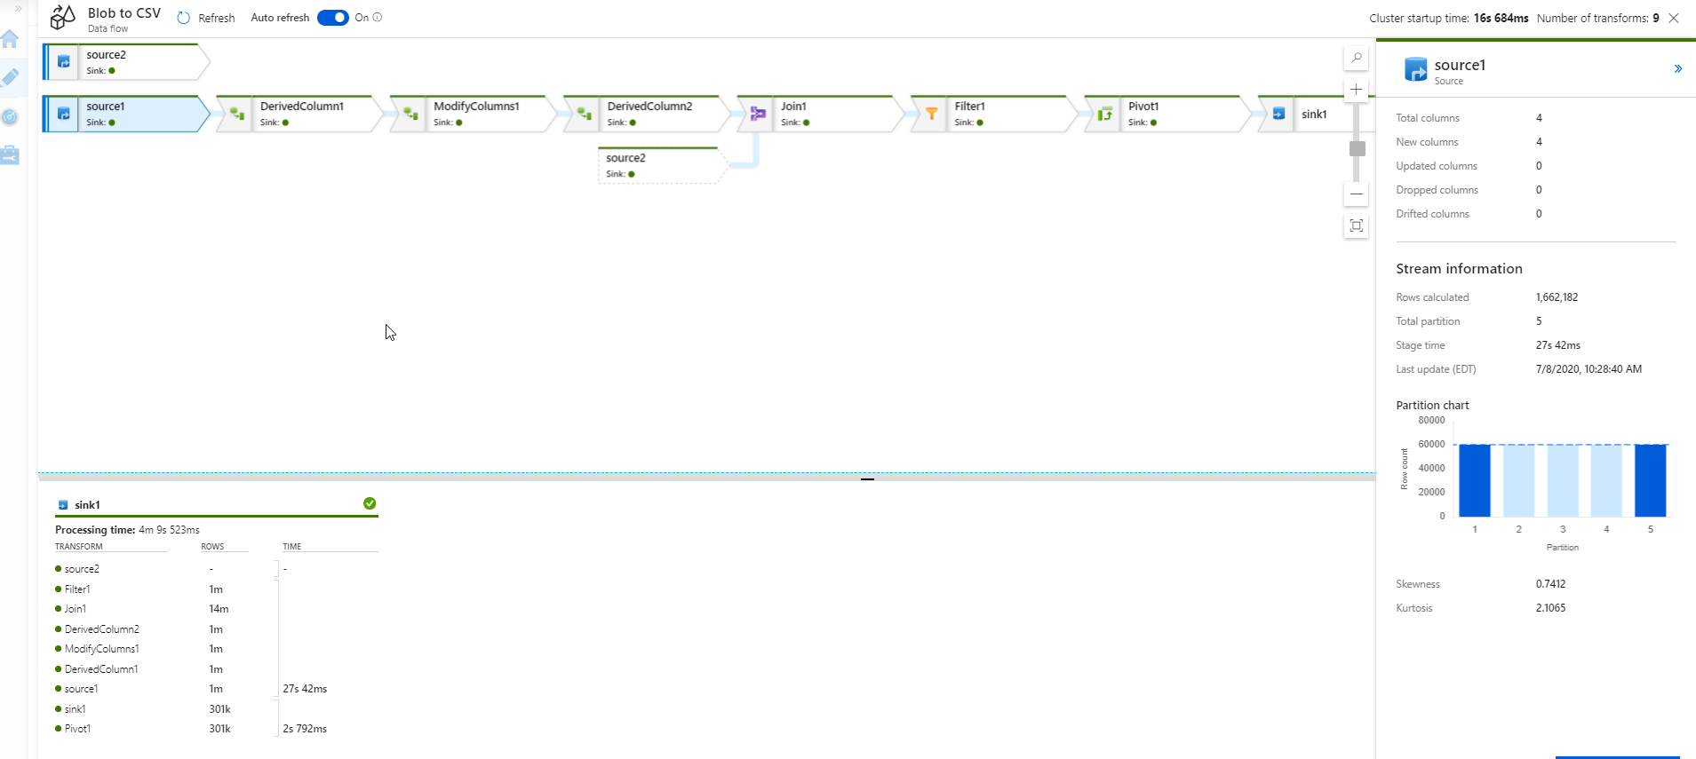Expand the left navigation chevrons
1696x759 pixels.
point(18,9)
